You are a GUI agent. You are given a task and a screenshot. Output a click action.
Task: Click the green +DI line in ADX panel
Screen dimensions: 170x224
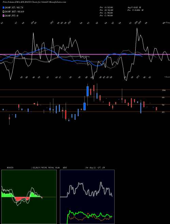tap(80, 213)
